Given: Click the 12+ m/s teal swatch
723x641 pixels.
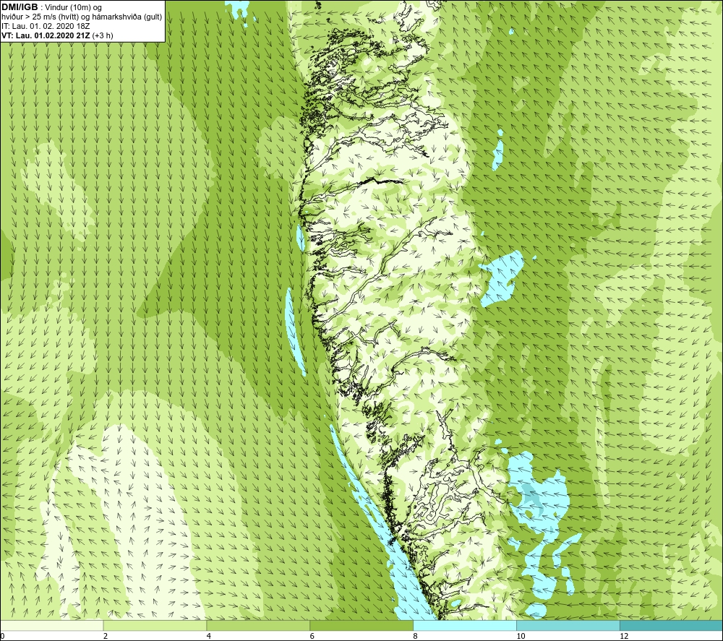Looking at the screenshot, I should (x=672, y=625).
